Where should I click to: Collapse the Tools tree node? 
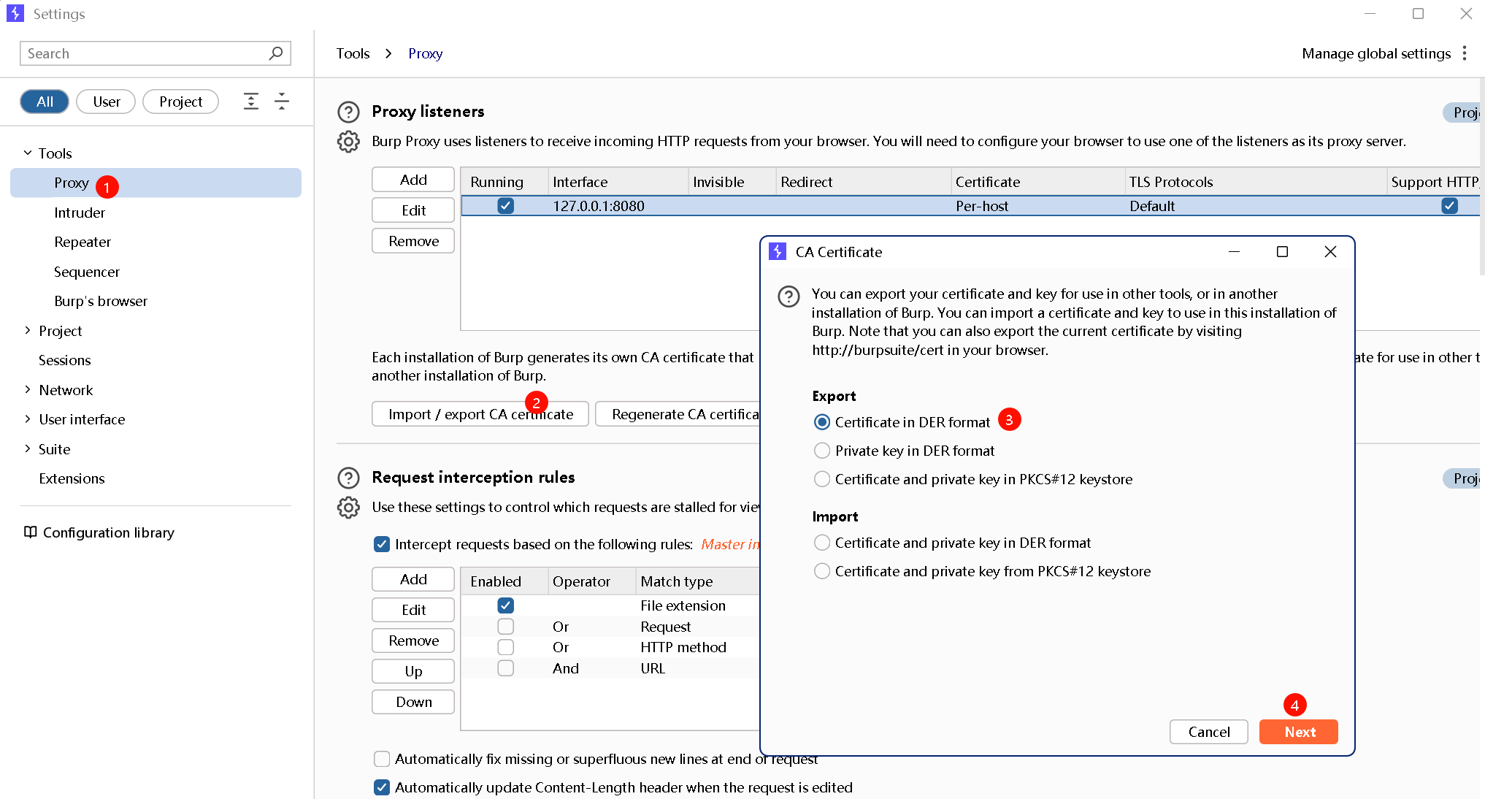tap(28, 153)
